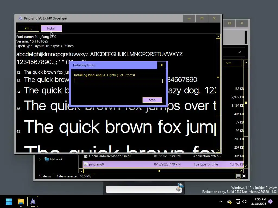Viewport: 278px width, 208px height.
Task: Close the Installing Fonts dialog
Action: click(162, 65)
